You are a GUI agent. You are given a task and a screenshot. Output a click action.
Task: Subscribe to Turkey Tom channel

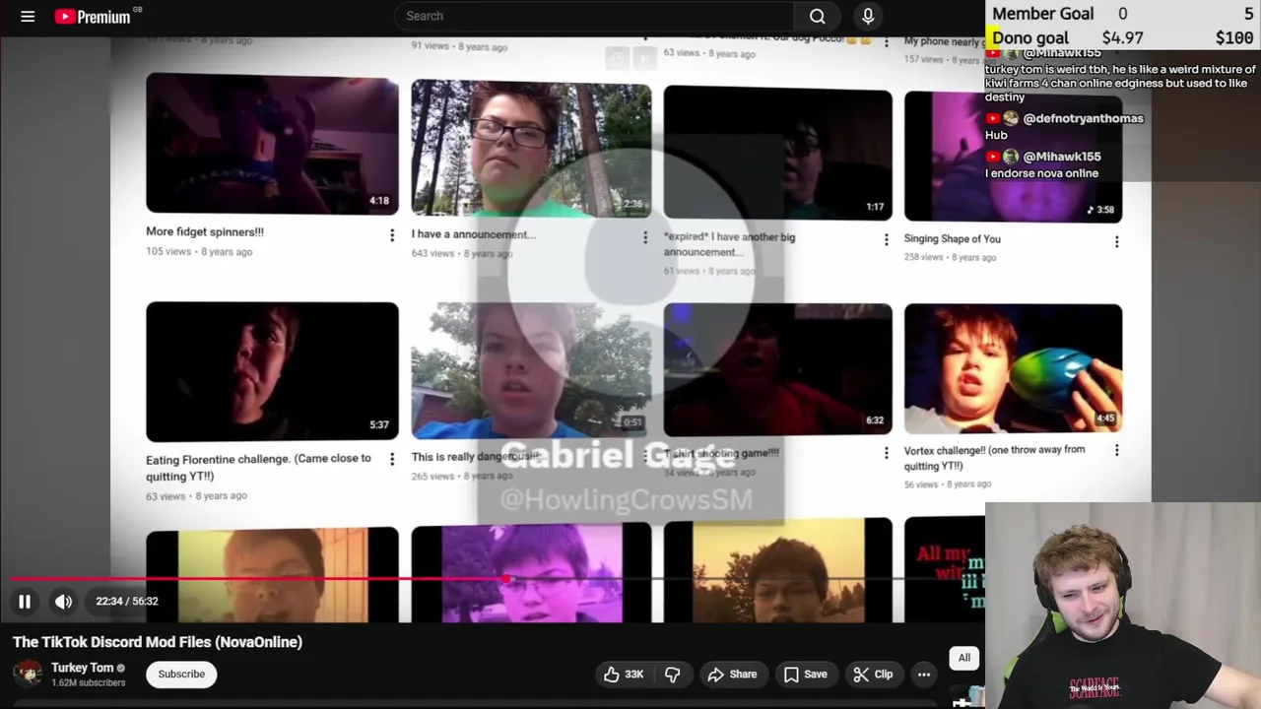[181, 674]
